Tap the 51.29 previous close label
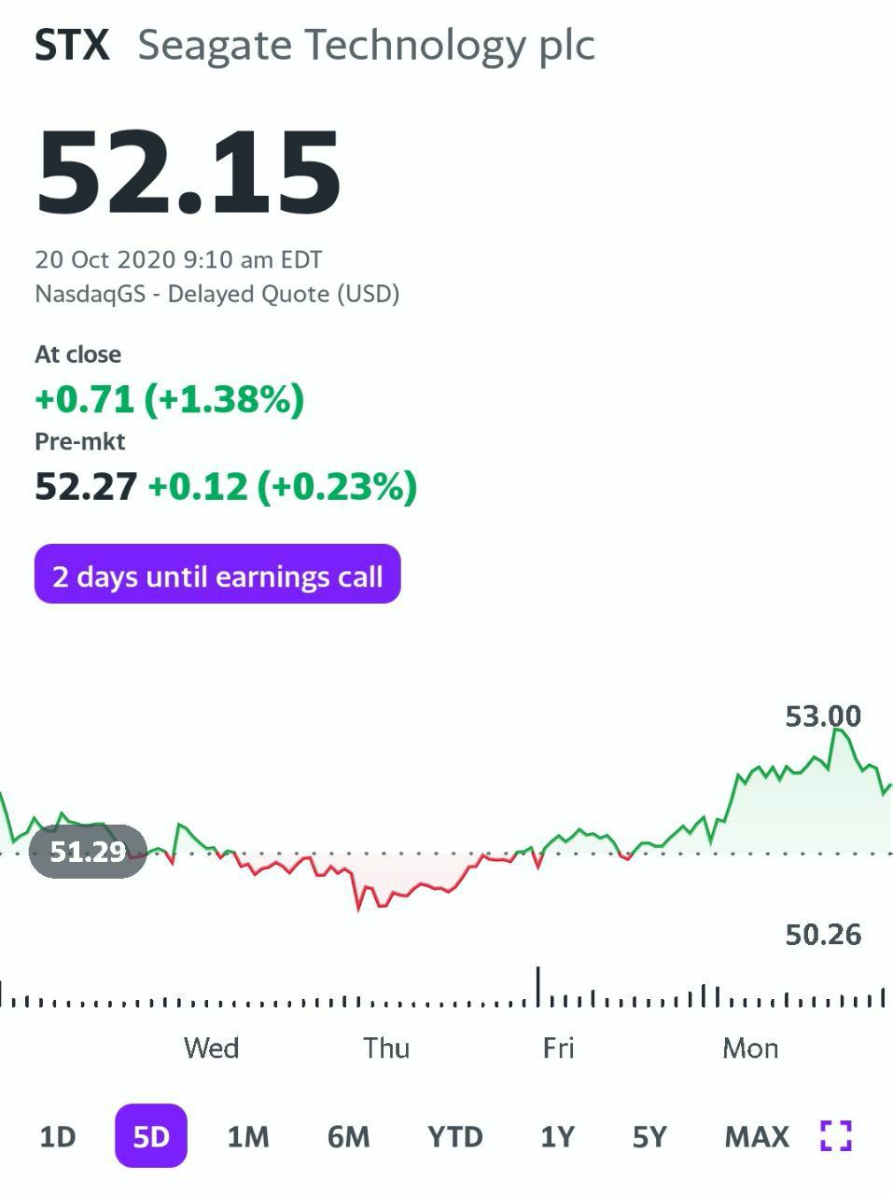 [88, 852]
